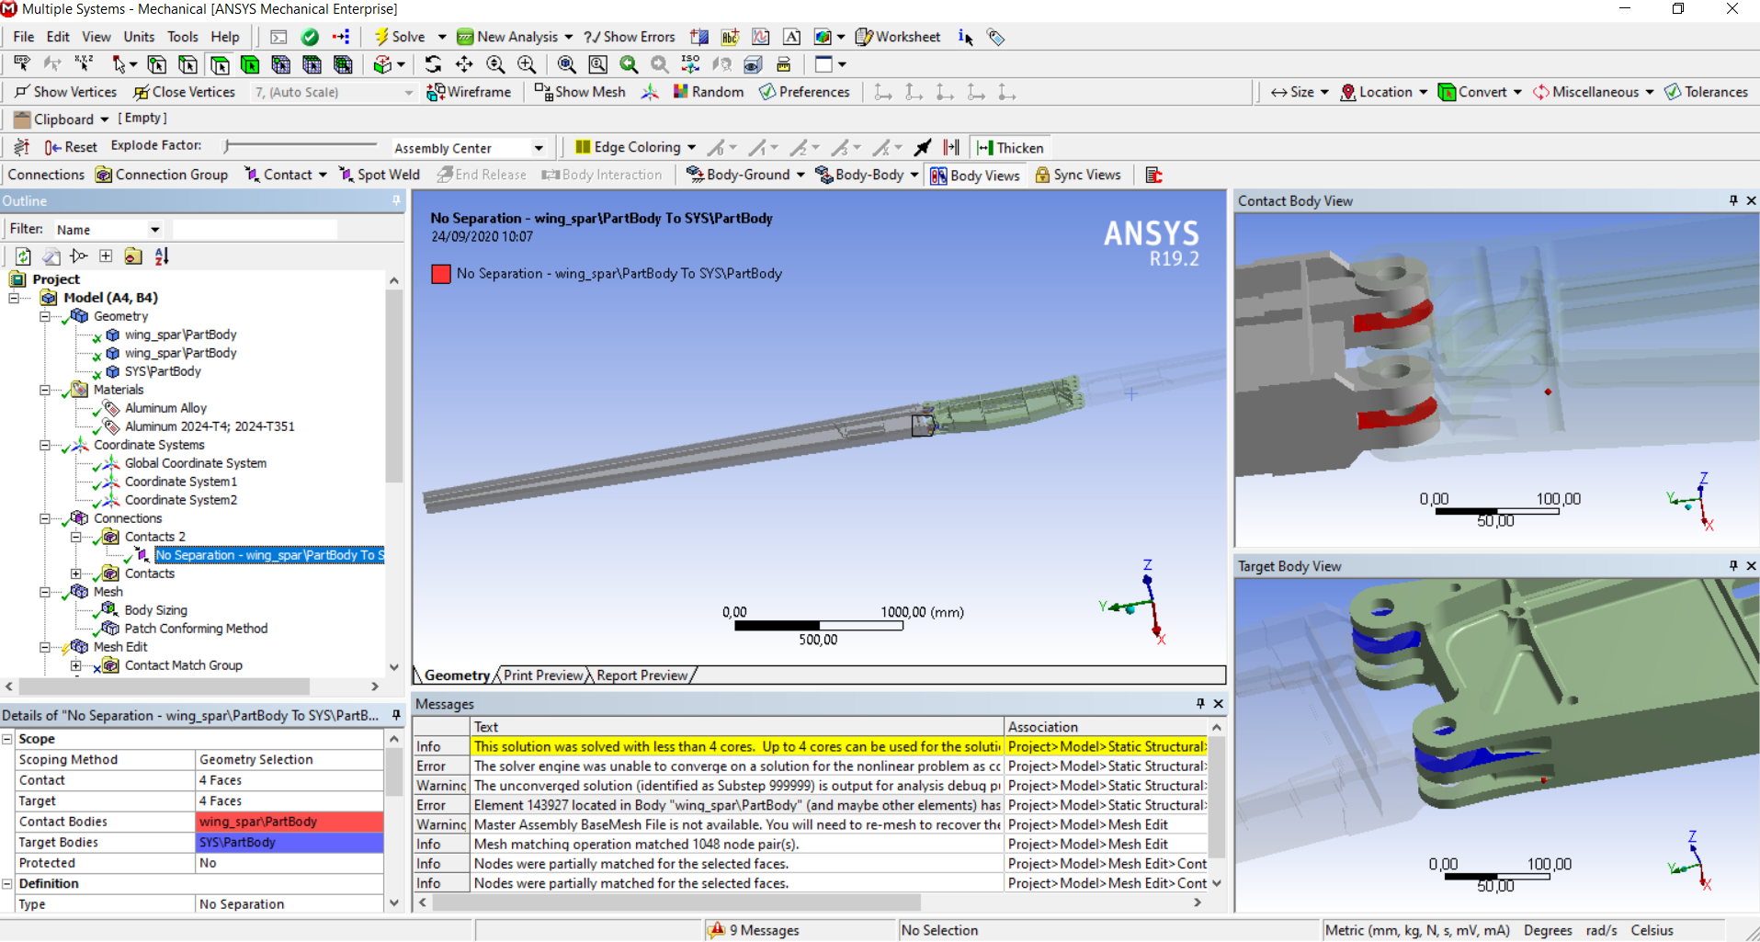The width and height of the screenshot is (1760, 942).
Task: Open the Tools menu
Action: pos(182,37)
